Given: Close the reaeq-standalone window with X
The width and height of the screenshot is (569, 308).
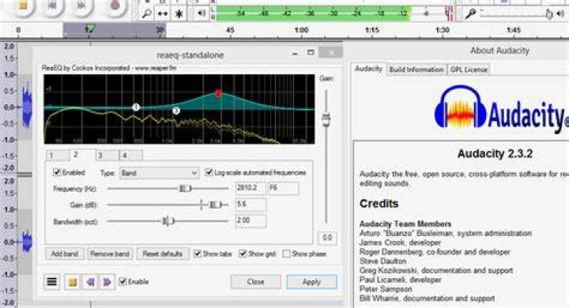Looking at the screenshot, I should point(330,53).
